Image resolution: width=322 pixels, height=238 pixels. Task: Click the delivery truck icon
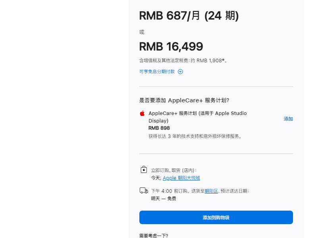[144, 191]
